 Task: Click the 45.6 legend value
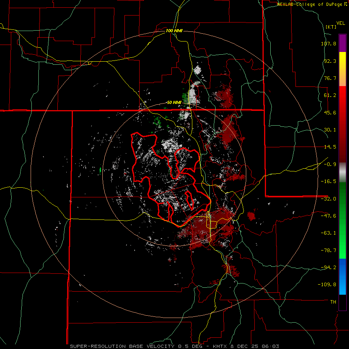click(x=330, y=112)
